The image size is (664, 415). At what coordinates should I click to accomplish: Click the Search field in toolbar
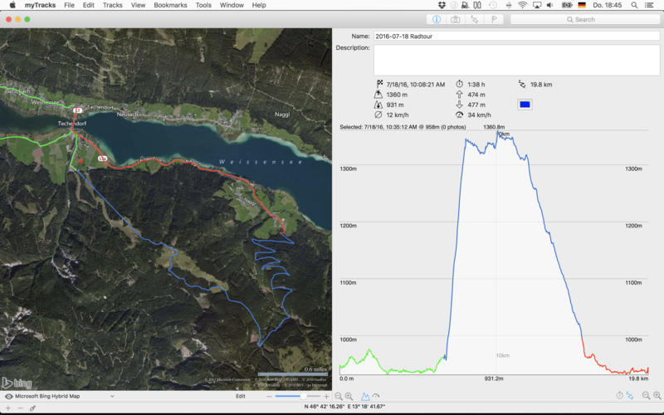click(583, 19)
